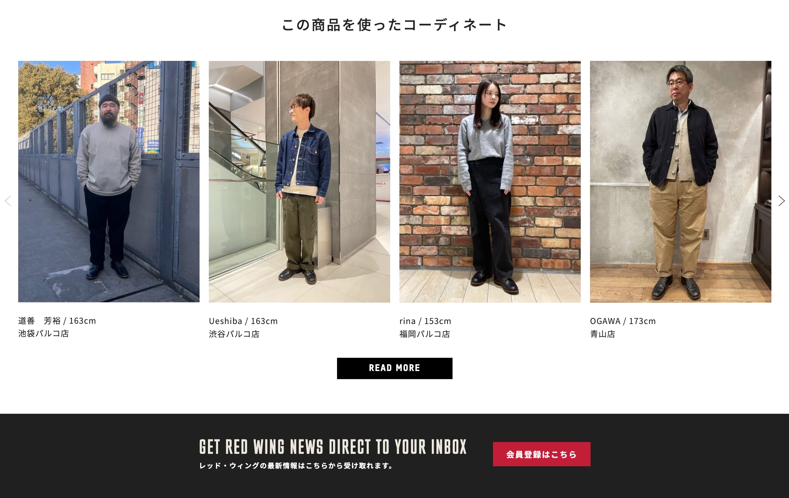Click the この商品を使ったコーディネート heading

[x=394, y=25]
